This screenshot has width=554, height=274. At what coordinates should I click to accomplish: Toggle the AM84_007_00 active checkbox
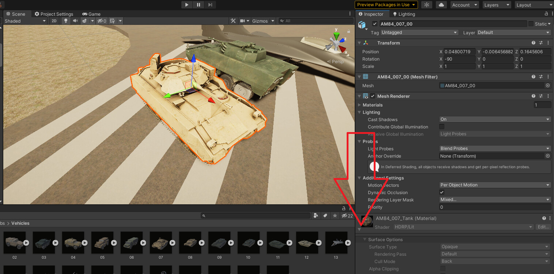click(375, 24)
